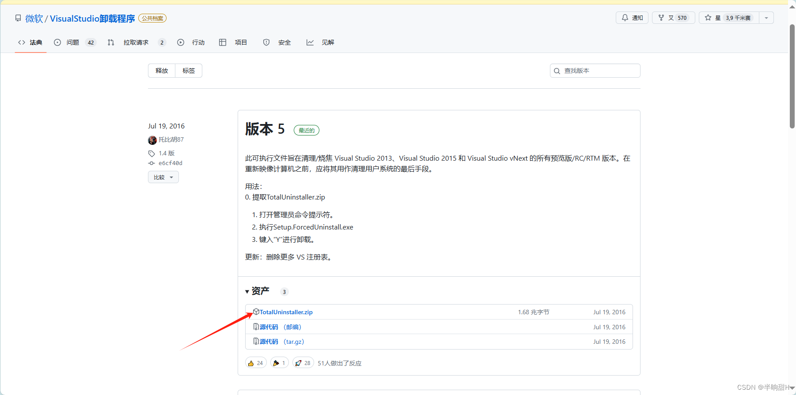
Task: Click the code brackets icon
Action: click(22, 42)
